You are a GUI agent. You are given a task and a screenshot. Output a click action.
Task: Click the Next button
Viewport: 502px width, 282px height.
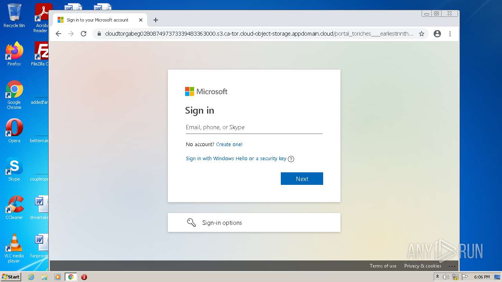pos(302,179)
